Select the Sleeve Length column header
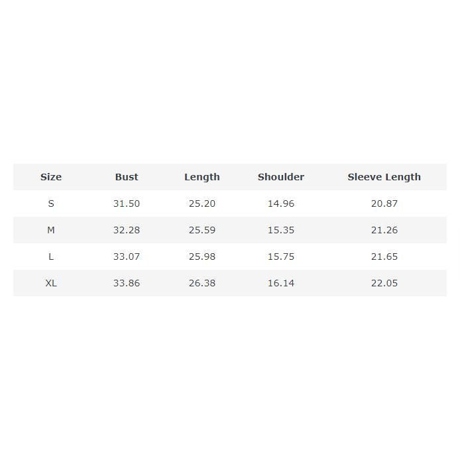This screenshot has height=460, width=460. point(384,177)
